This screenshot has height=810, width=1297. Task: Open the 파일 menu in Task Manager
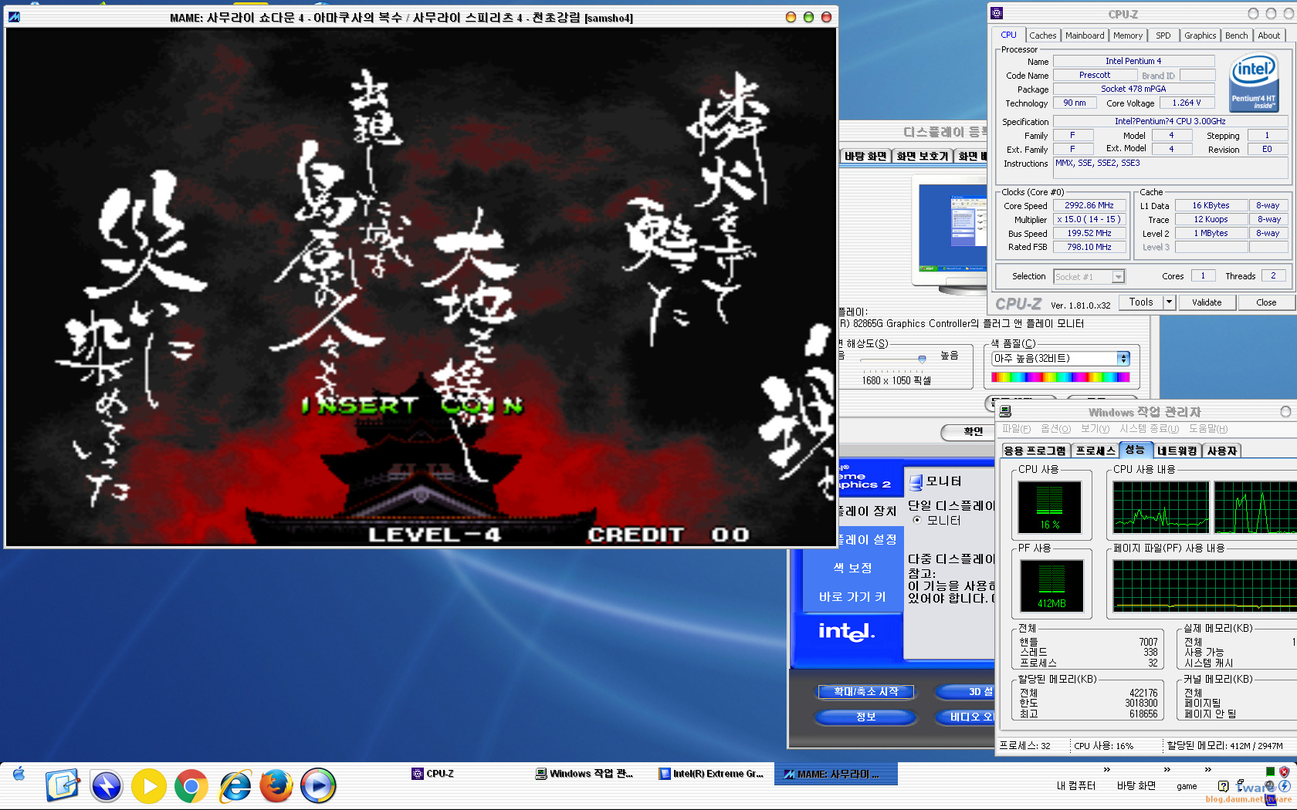pyautogui.click(x=1016, y=429)
